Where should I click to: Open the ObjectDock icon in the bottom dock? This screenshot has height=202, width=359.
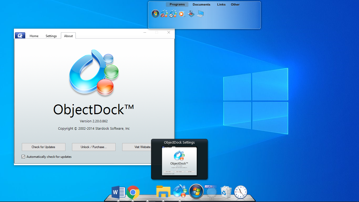180,192
